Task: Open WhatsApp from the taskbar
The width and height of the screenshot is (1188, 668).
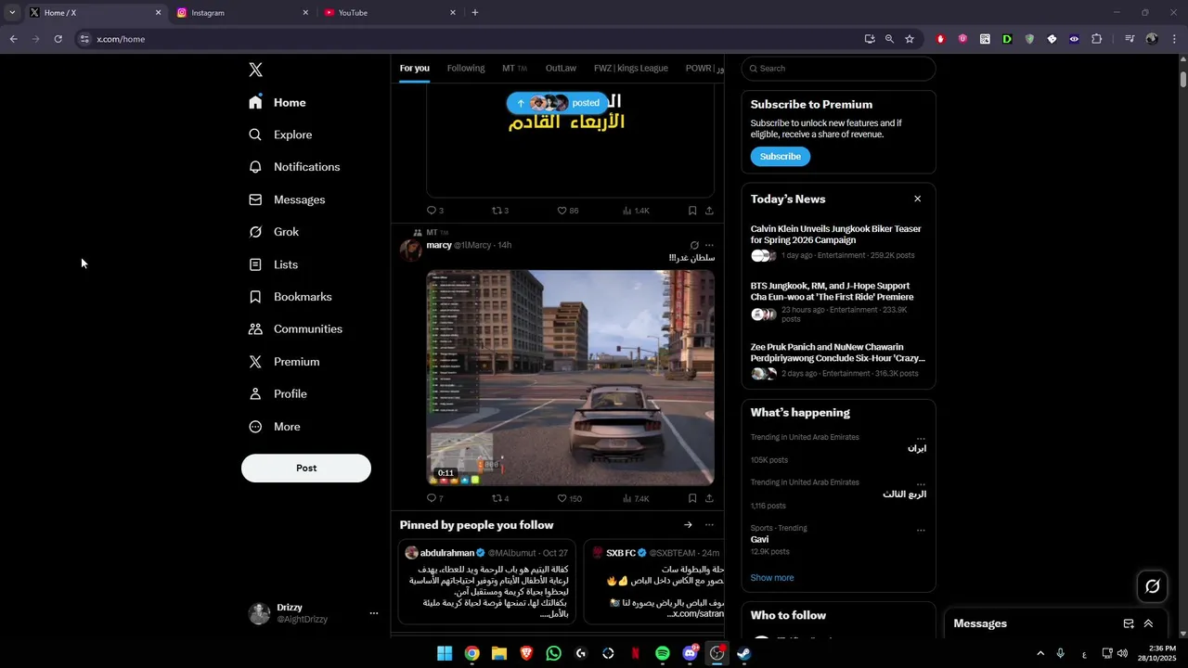Action: (x=554, y=653)
